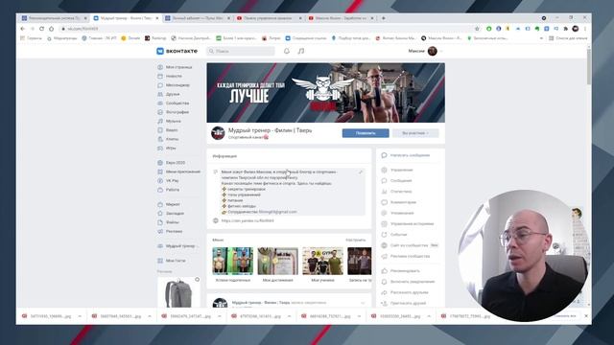Close the downloads bar
This screenshot has height=345, width=614.
coord(586,316)
